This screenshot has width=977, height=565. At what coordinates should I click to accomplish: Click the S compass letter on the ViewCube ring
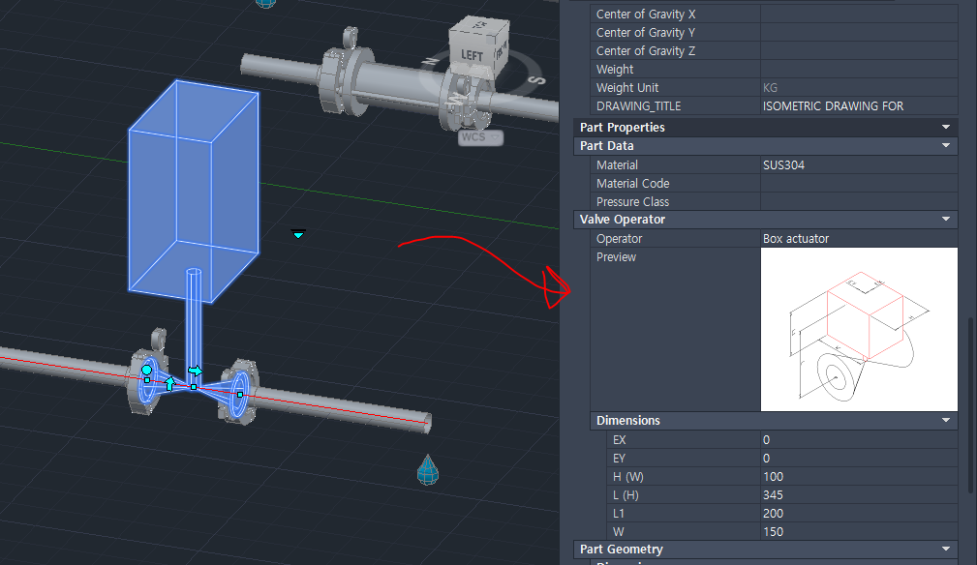pos(537,78)
